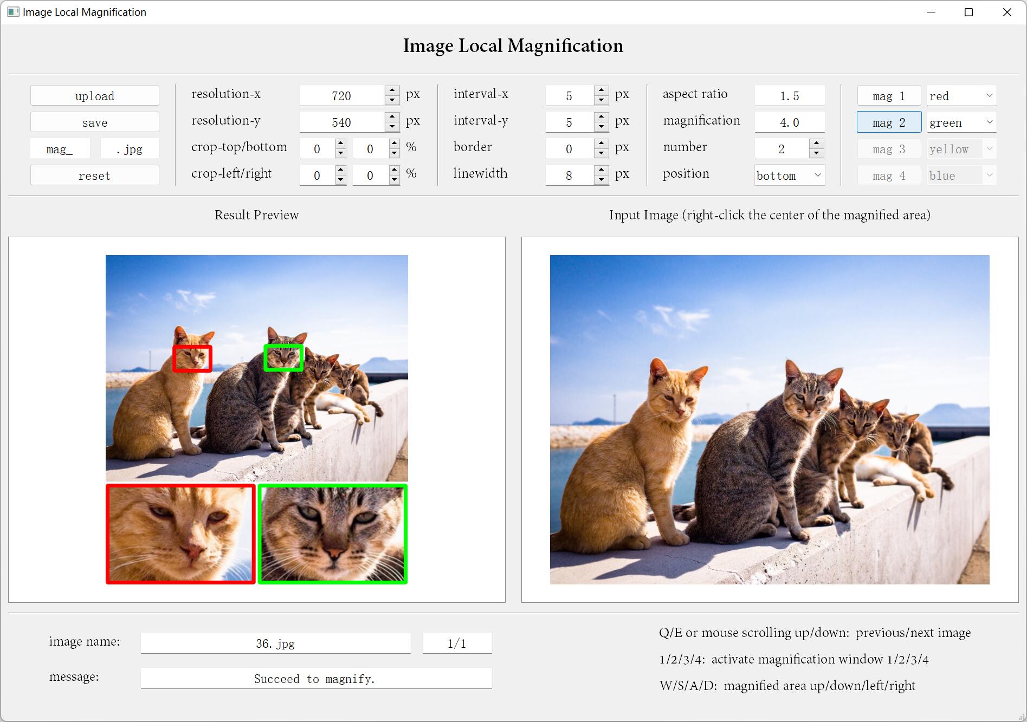Click the magnification 4.0 field
This screenshot has width=1027, height=722.
(x=790, y=122)
